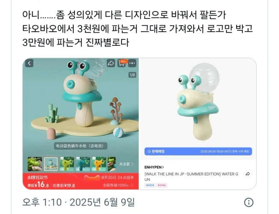This screenshot has width=279, height=214.
Task: Select the green crocodile water gun thumbnail
Action: click(35, 164)
